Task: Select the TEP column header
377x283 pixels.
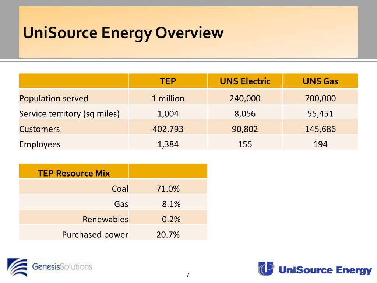Action: 168,81
